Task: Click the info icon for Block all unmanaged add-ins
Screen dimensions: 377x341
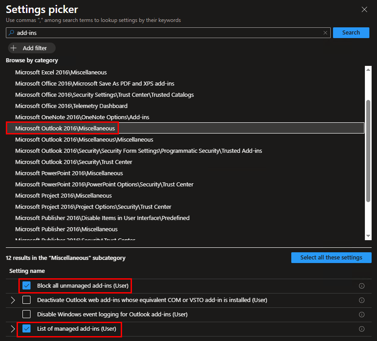Action: click(x=362, y=286)
